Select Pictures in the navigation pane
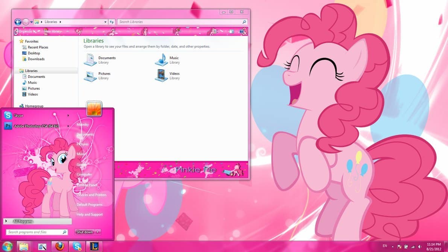The image size is (448, 252). [x=33, y=88]
